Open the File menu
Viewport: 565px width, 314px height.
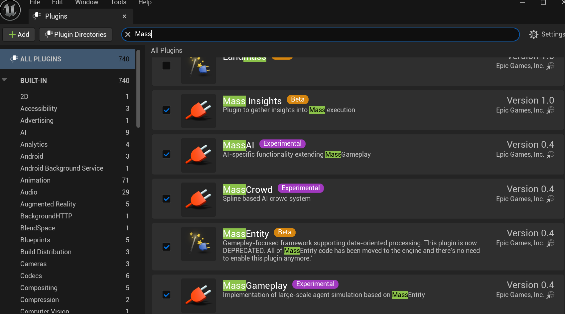pyautogui.click(x=35, y=3)
